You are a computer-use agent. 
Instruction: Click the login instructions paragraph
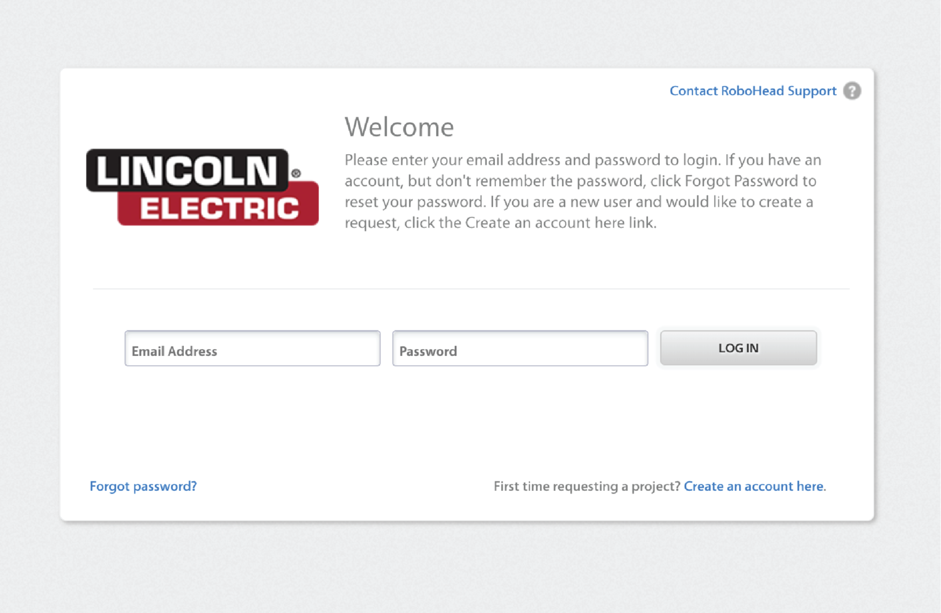pos(583,191)
